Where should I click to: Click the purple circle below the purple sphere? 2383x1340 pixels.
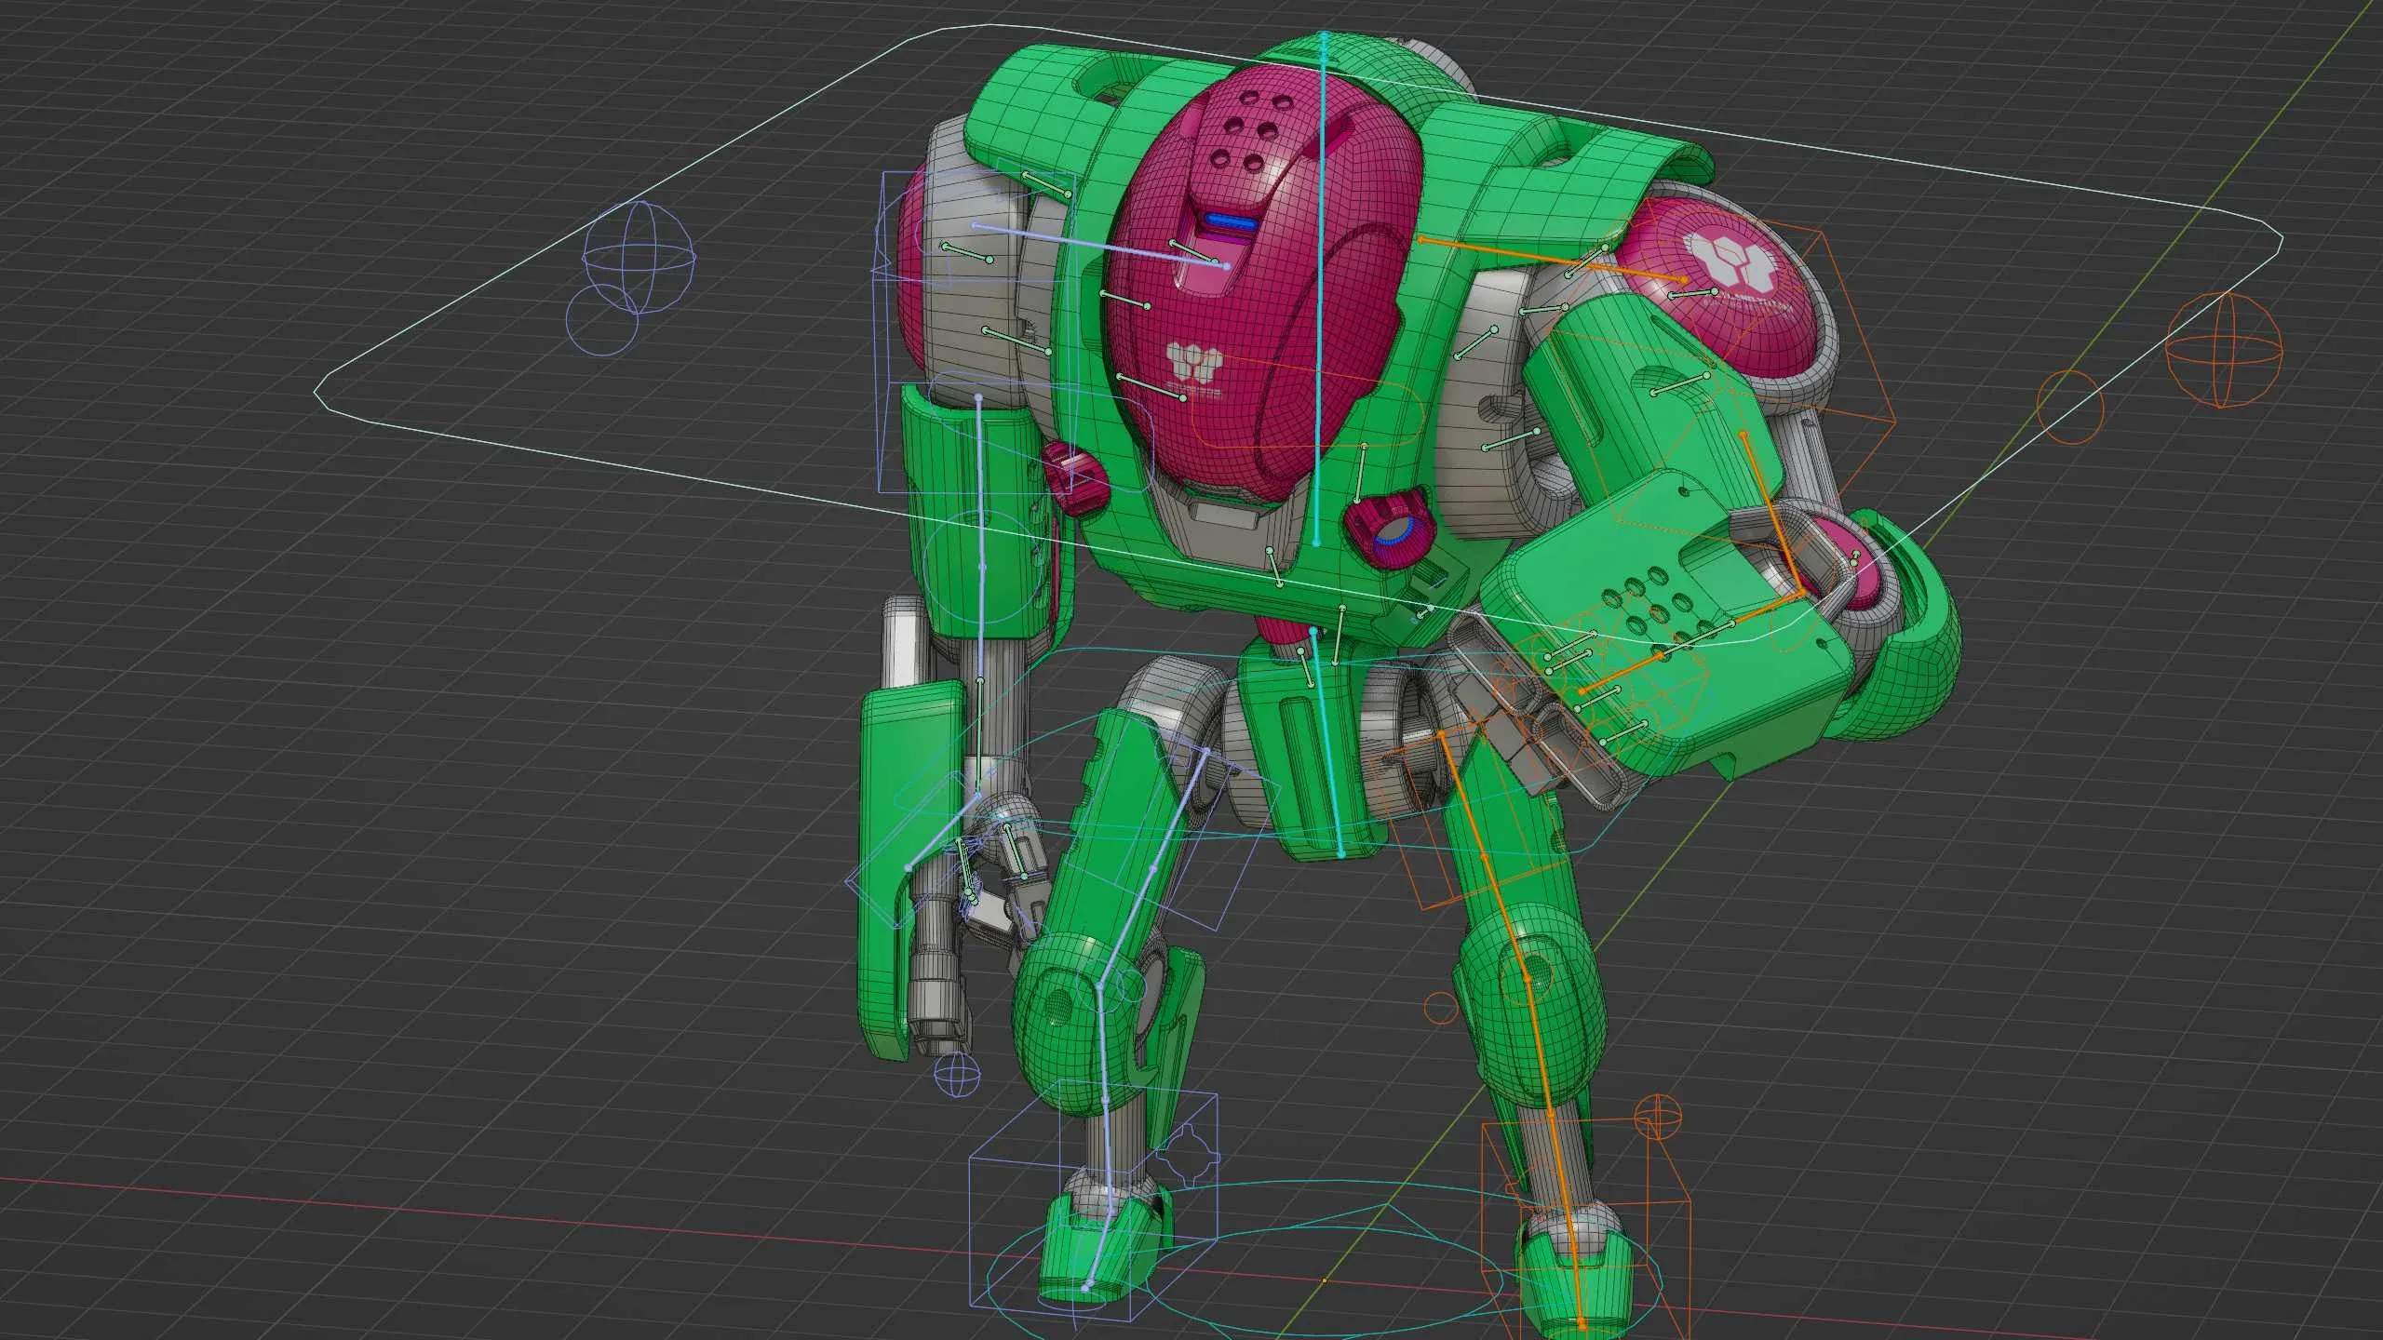pos(602,320)
